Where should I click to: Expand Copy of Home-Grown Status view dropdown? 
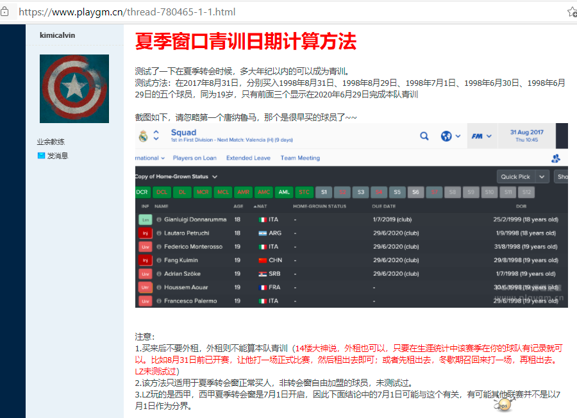(x=176, y=176)
